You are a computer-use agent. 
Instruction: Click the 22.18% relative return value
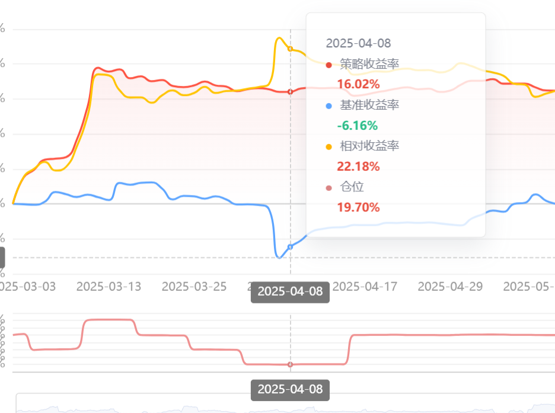(358, 167)
